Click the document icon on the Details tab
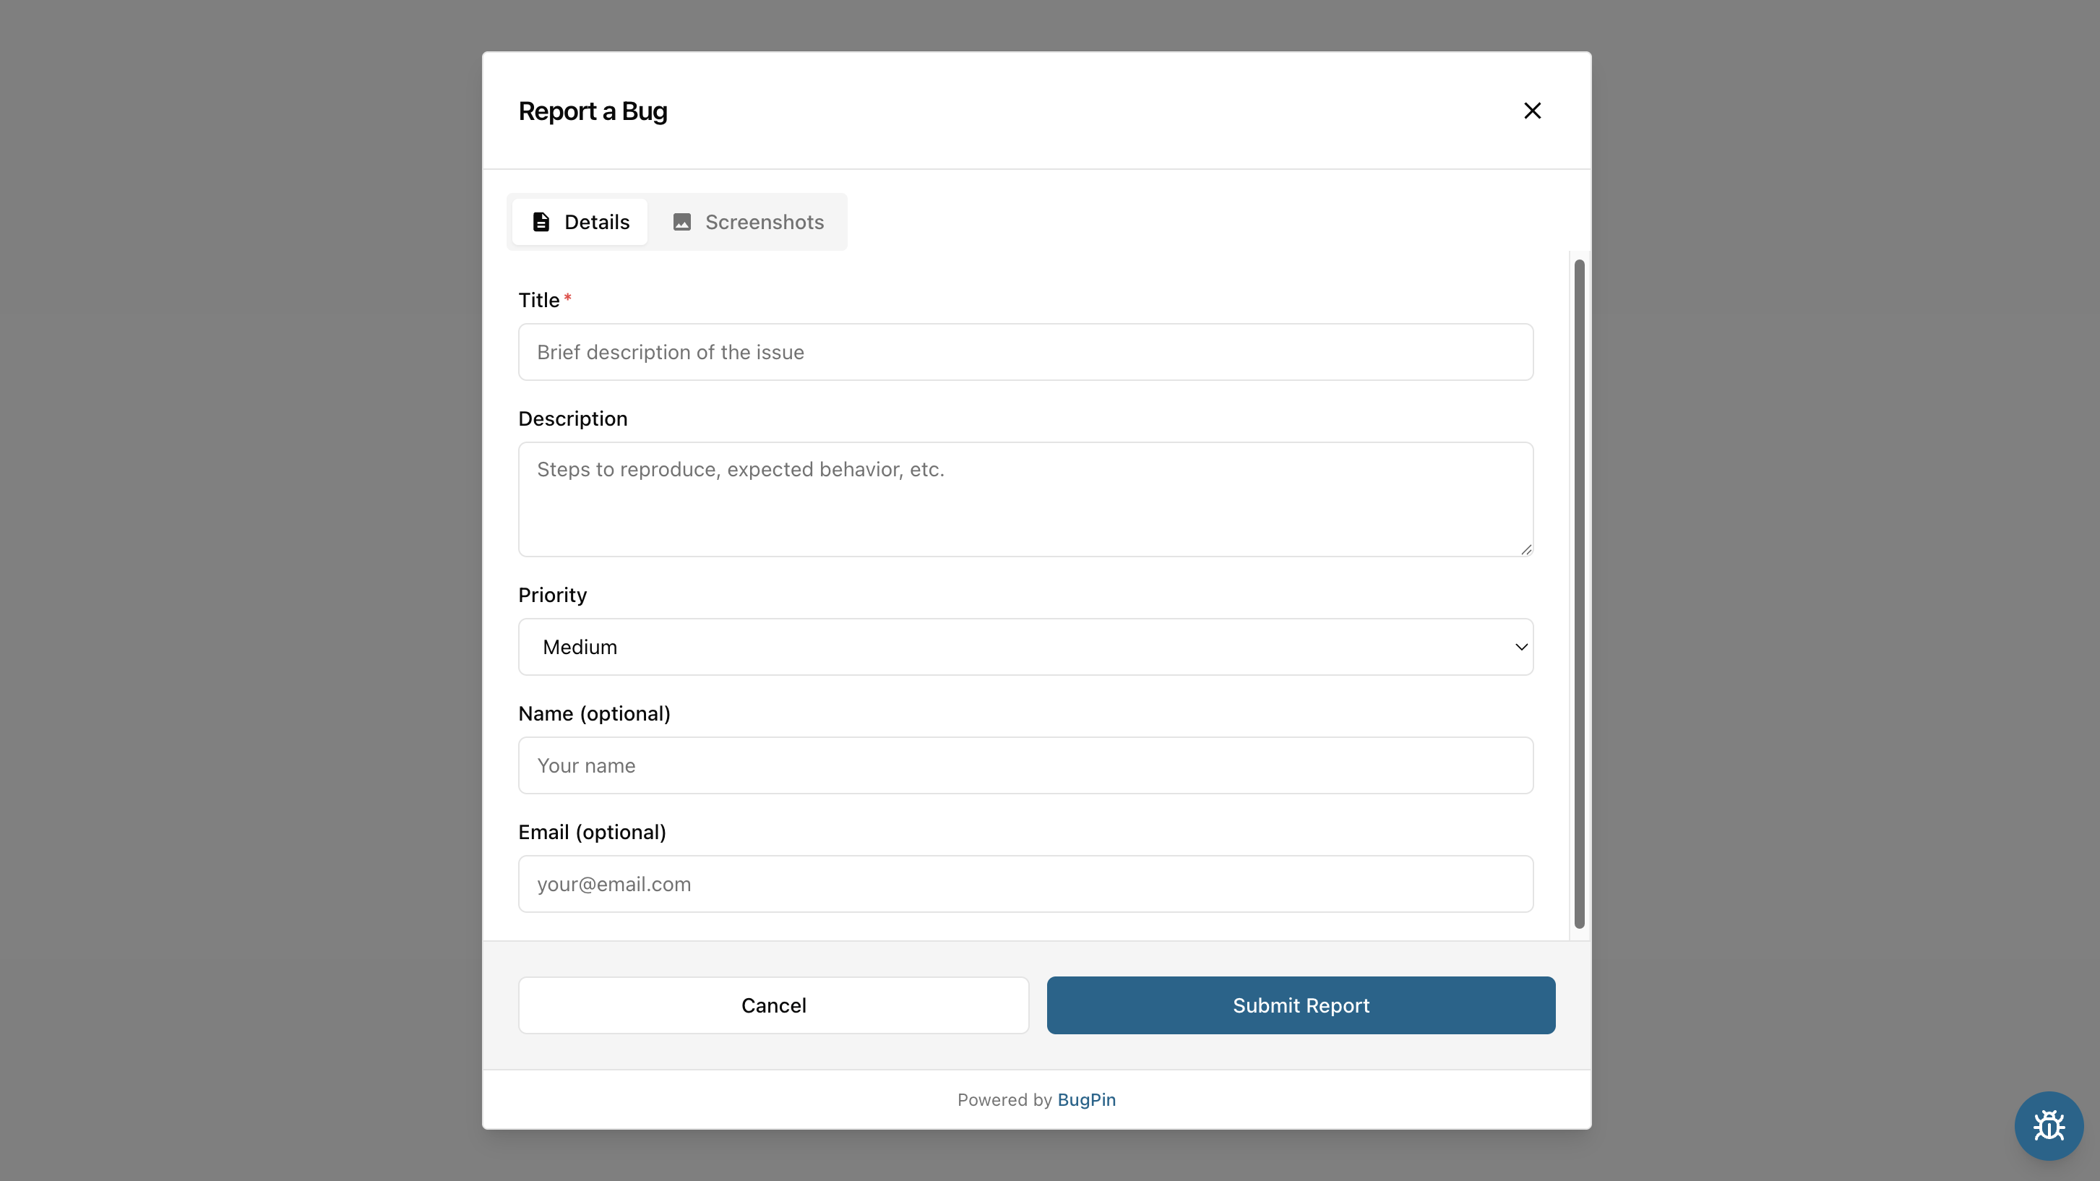 click(542, 221)
